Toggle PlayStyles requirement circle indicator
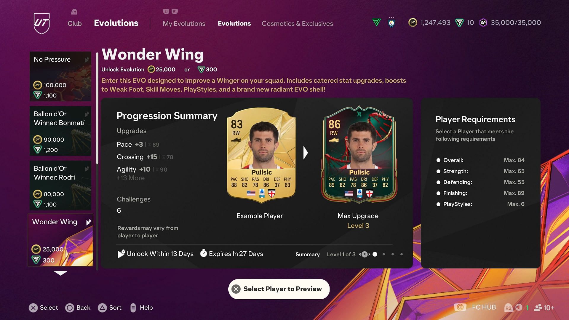The height and width of the screenshot is (320, 569). click(438, 204)
